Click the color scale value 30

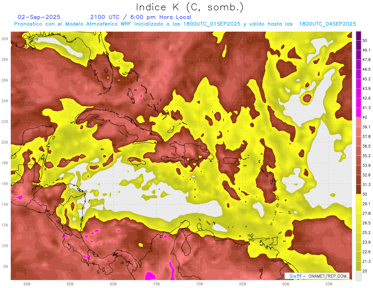tap(365, 194)
